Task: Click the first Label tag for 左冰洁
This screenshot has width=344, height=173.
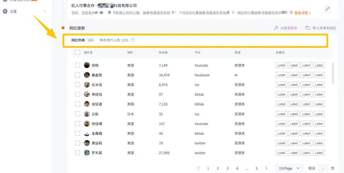Action: click(x=281, y=85)
